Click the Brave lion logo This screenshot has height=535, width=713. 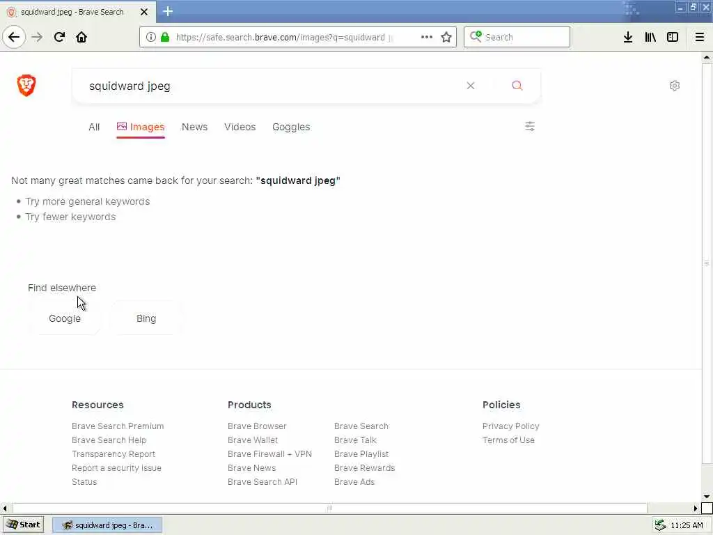tap(26, 85)
